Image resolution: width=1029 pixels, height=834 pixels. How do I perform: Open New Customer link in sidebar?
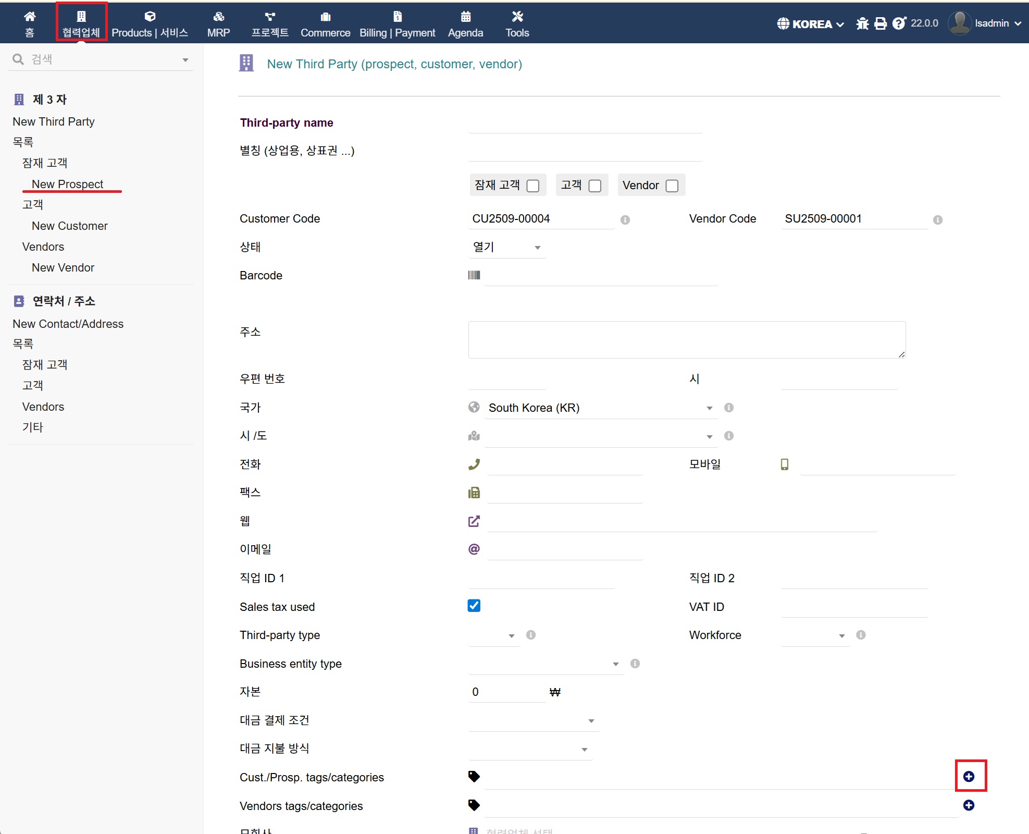69,226
